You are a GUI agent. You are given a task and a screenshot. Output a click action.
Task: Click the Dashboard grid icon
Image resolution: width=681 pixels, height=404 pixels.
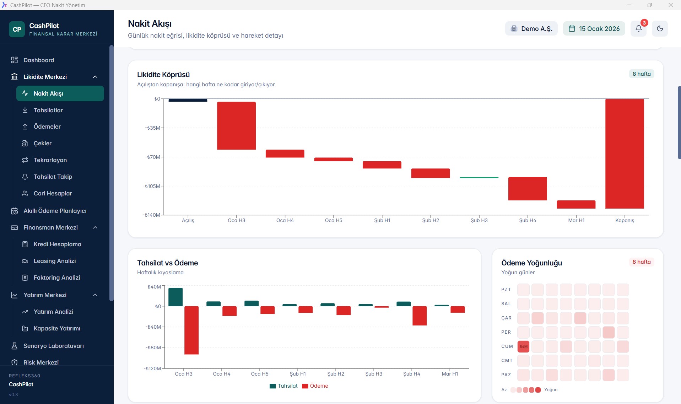(x=15, y=60)
